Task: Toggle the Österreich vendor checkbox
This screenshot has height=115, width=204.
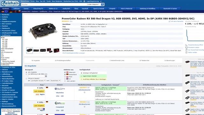Action: pos(65,72)
